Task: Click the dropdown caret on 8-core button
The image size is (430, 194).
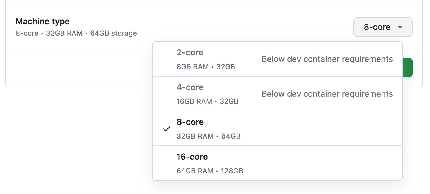Action: coord(400,27)
